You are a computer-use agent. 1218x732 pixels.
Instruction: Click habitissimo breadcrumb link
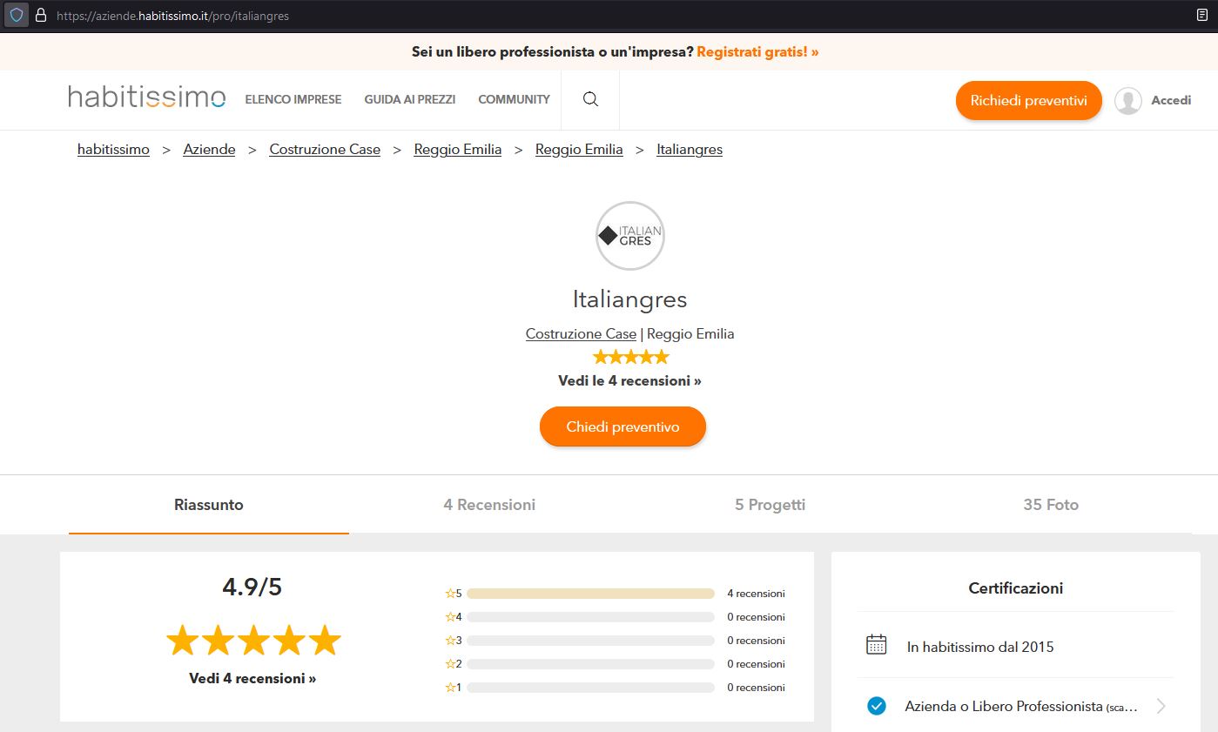[x=113, y=150]
